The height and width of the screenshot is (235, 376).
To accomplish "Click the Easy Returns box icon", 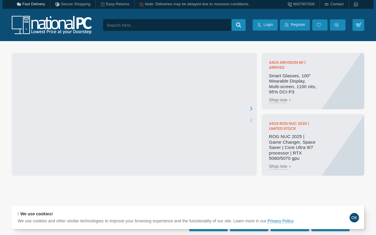I will pyautogui.click(x=103, y=4).
